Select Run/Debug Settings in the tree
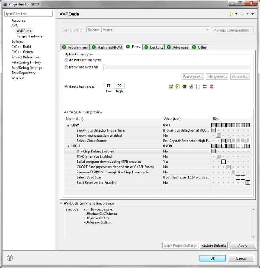Screen dimensions: 260x268 coord(27,68)
